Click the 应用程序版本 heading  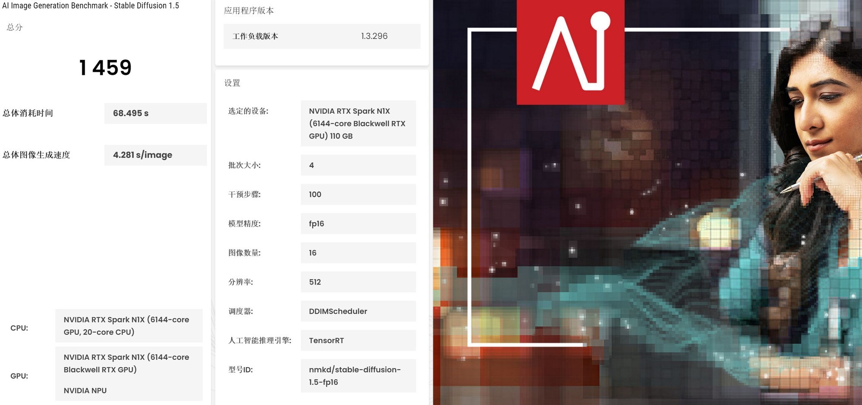pyautogui.click(x=249, y=11)
